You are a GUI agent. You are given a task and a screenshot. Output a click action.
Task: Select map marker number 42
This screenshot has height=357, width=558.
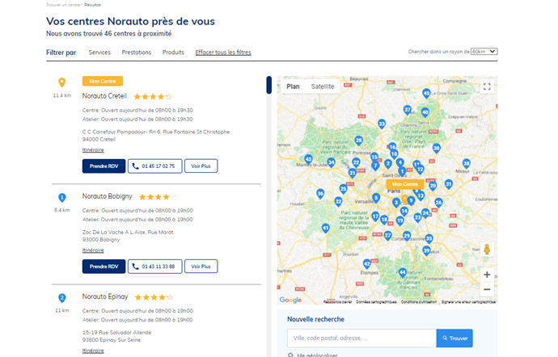pos(367,264)
